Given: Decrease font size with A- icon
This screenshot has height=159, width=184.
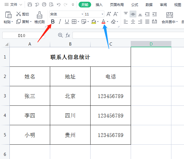Looking at the screenshot, I should (x=116, y=14).
